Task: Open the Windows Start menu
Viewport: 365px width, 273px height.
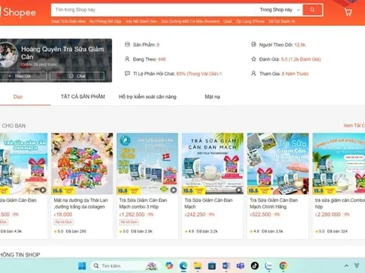Action: click(82, 265)
